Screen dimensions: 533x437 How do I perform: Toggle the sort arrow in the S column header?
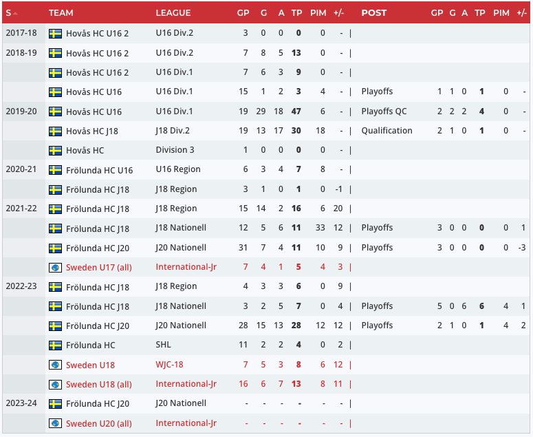15,13
